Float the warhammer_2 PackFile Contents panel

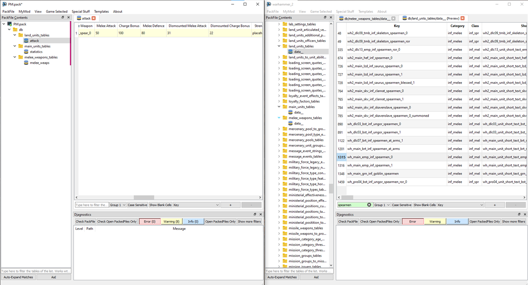pos(325,18)
